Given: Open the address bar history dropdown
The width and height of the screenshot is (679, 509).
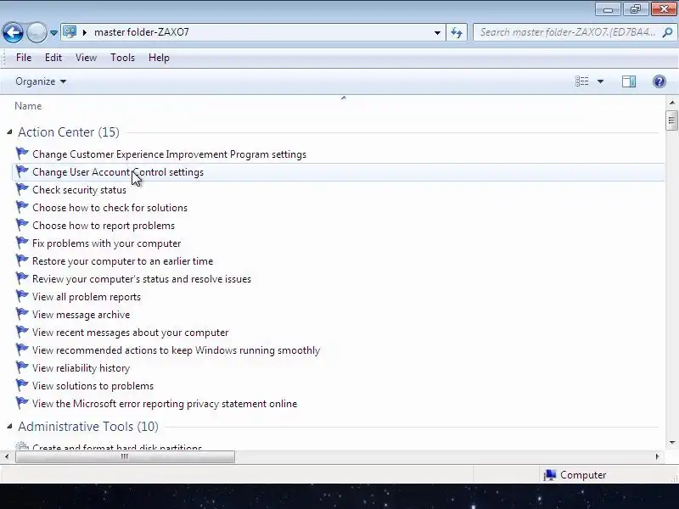Looking at the screenshot, I should coord(437,32).
